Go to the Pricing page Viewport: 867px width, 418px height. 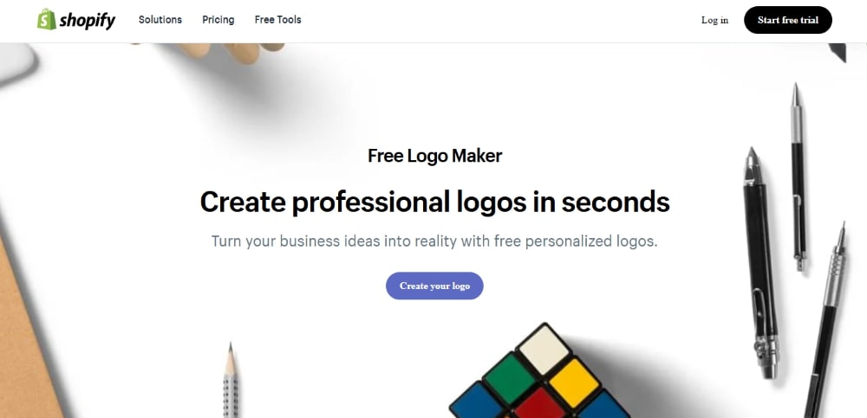click(x=218, y=20)
